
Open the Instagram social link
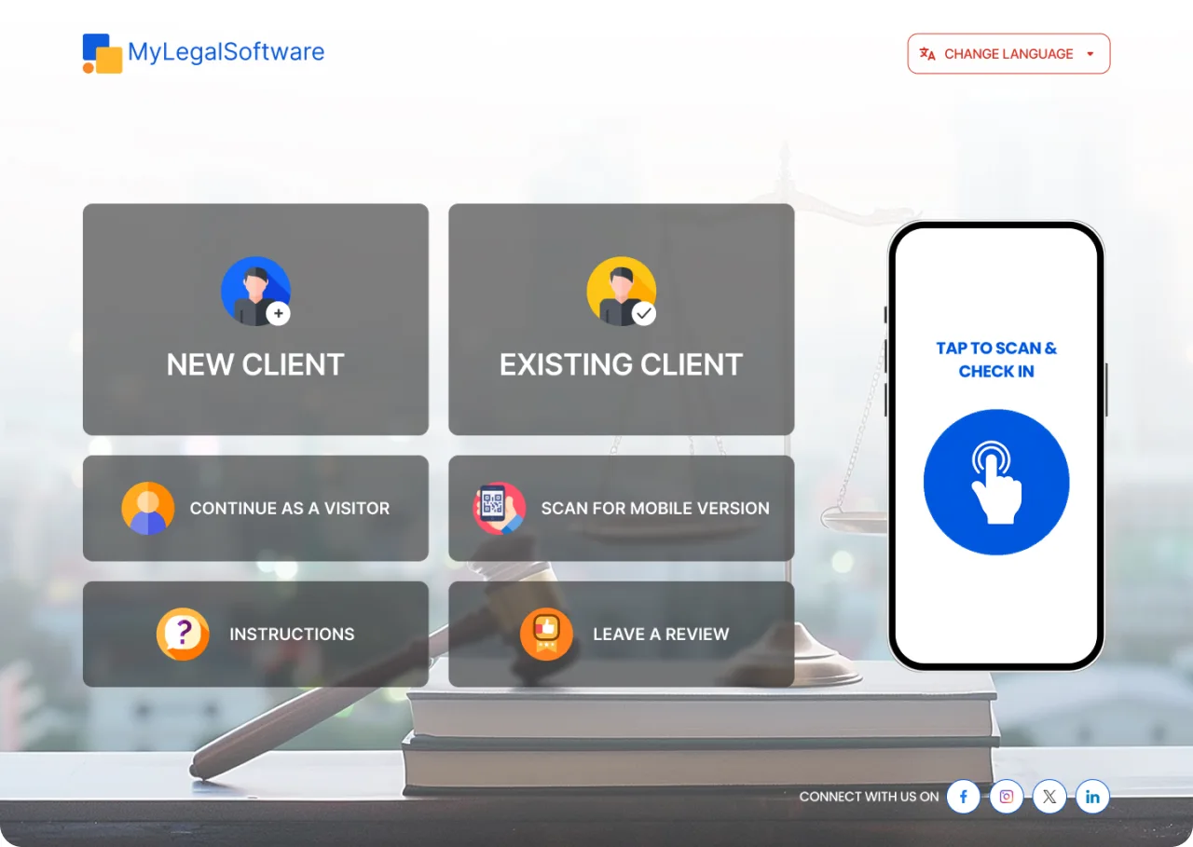tap(1007, 797)
